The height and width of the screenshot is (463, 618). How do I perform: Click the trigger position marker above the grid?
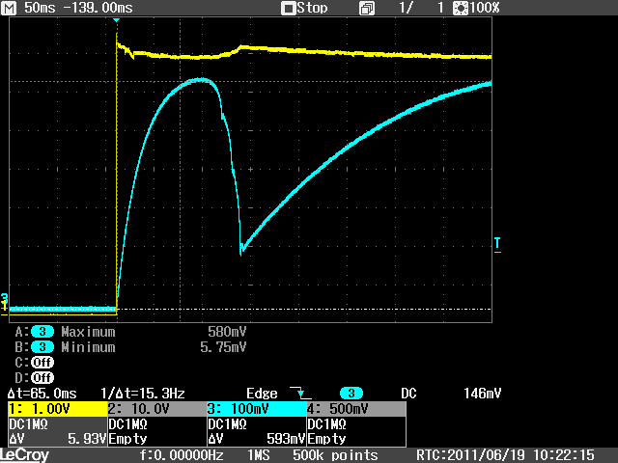[x=116, y=20]
